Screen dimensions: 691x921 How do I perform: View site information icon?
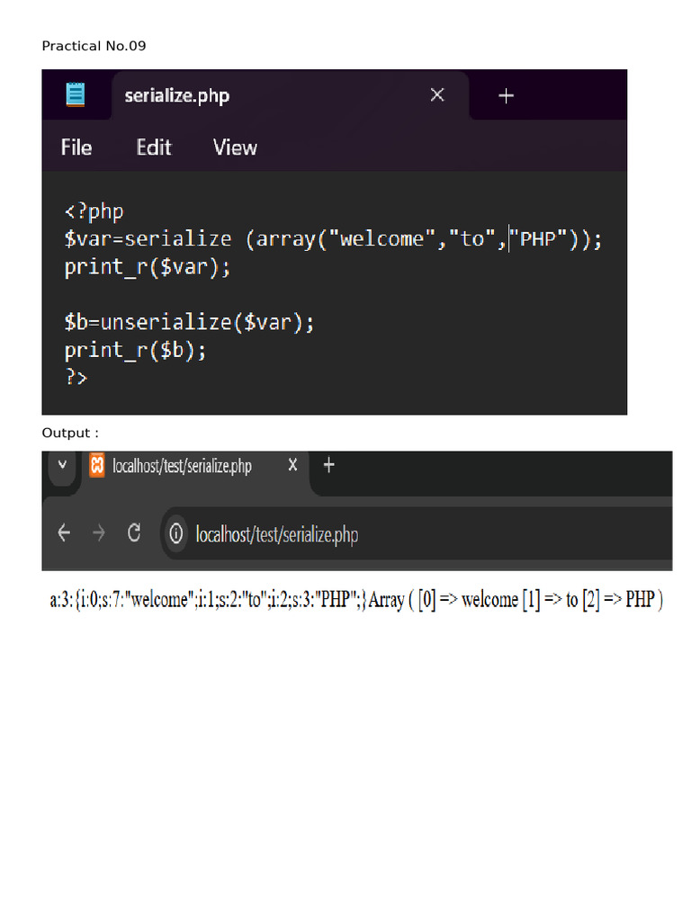[x=178, y=534]
